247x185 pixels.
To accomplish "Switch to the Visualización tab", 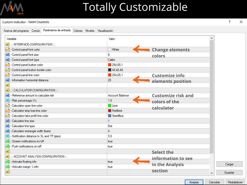I will pos(105,31).
